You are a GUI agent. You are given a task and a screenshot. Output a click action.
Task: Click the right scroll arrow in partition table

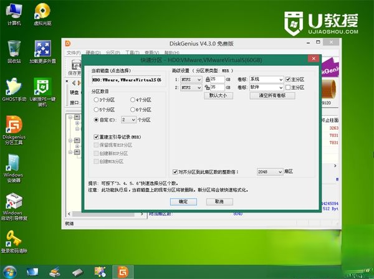(335, 166)
